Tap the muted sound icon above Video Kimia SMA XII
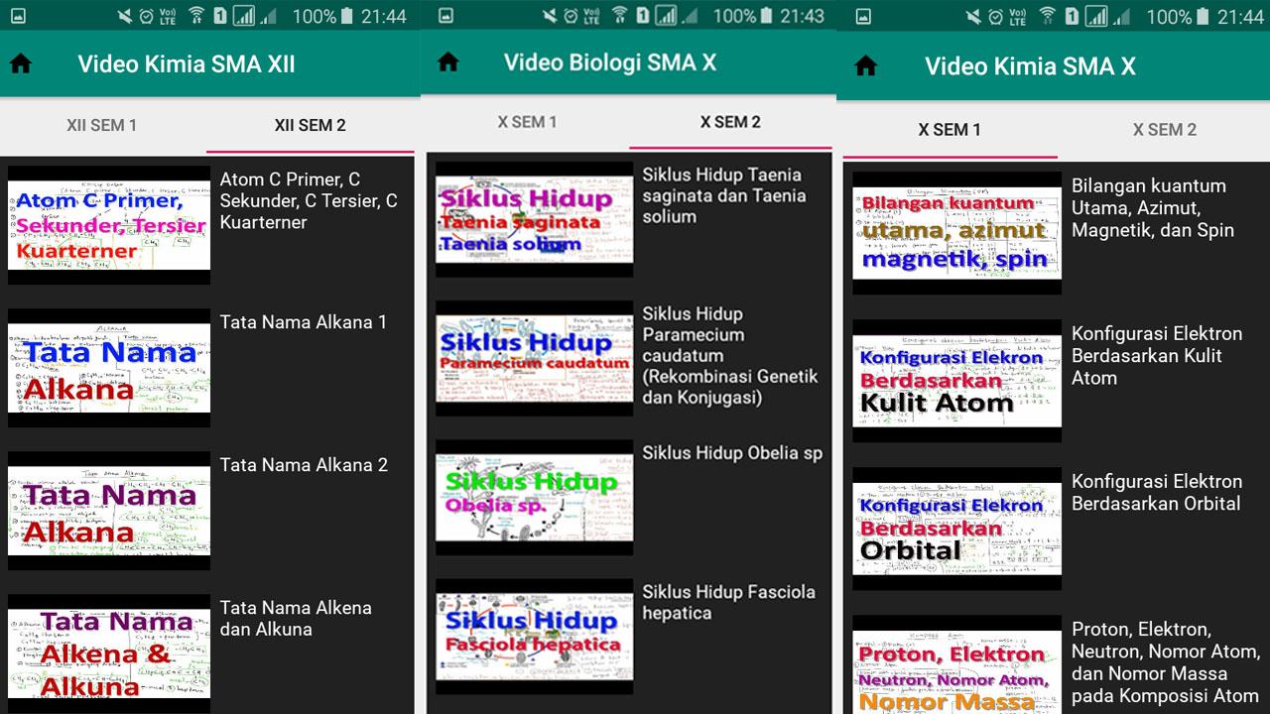This screenshot has width=1270, height=714. [x=124, y=17]
